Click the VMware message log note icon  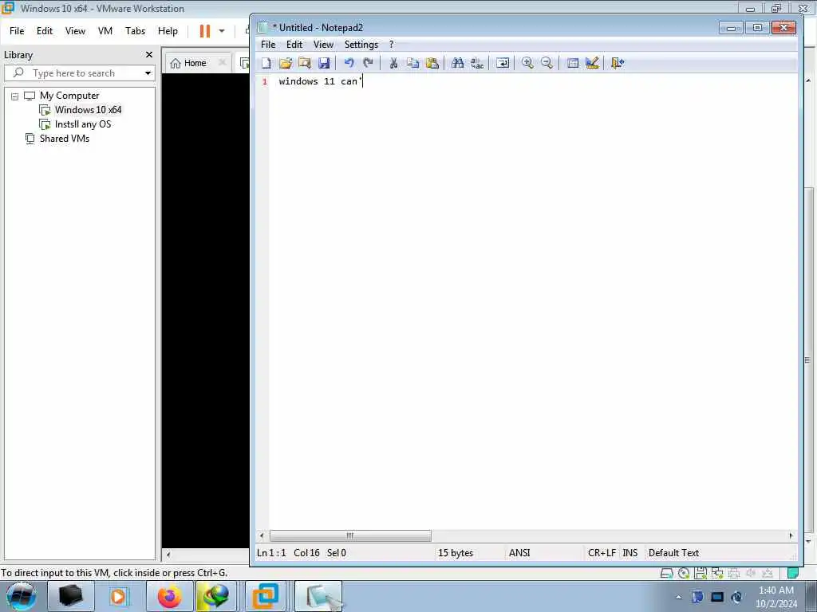tap(793, 573)
